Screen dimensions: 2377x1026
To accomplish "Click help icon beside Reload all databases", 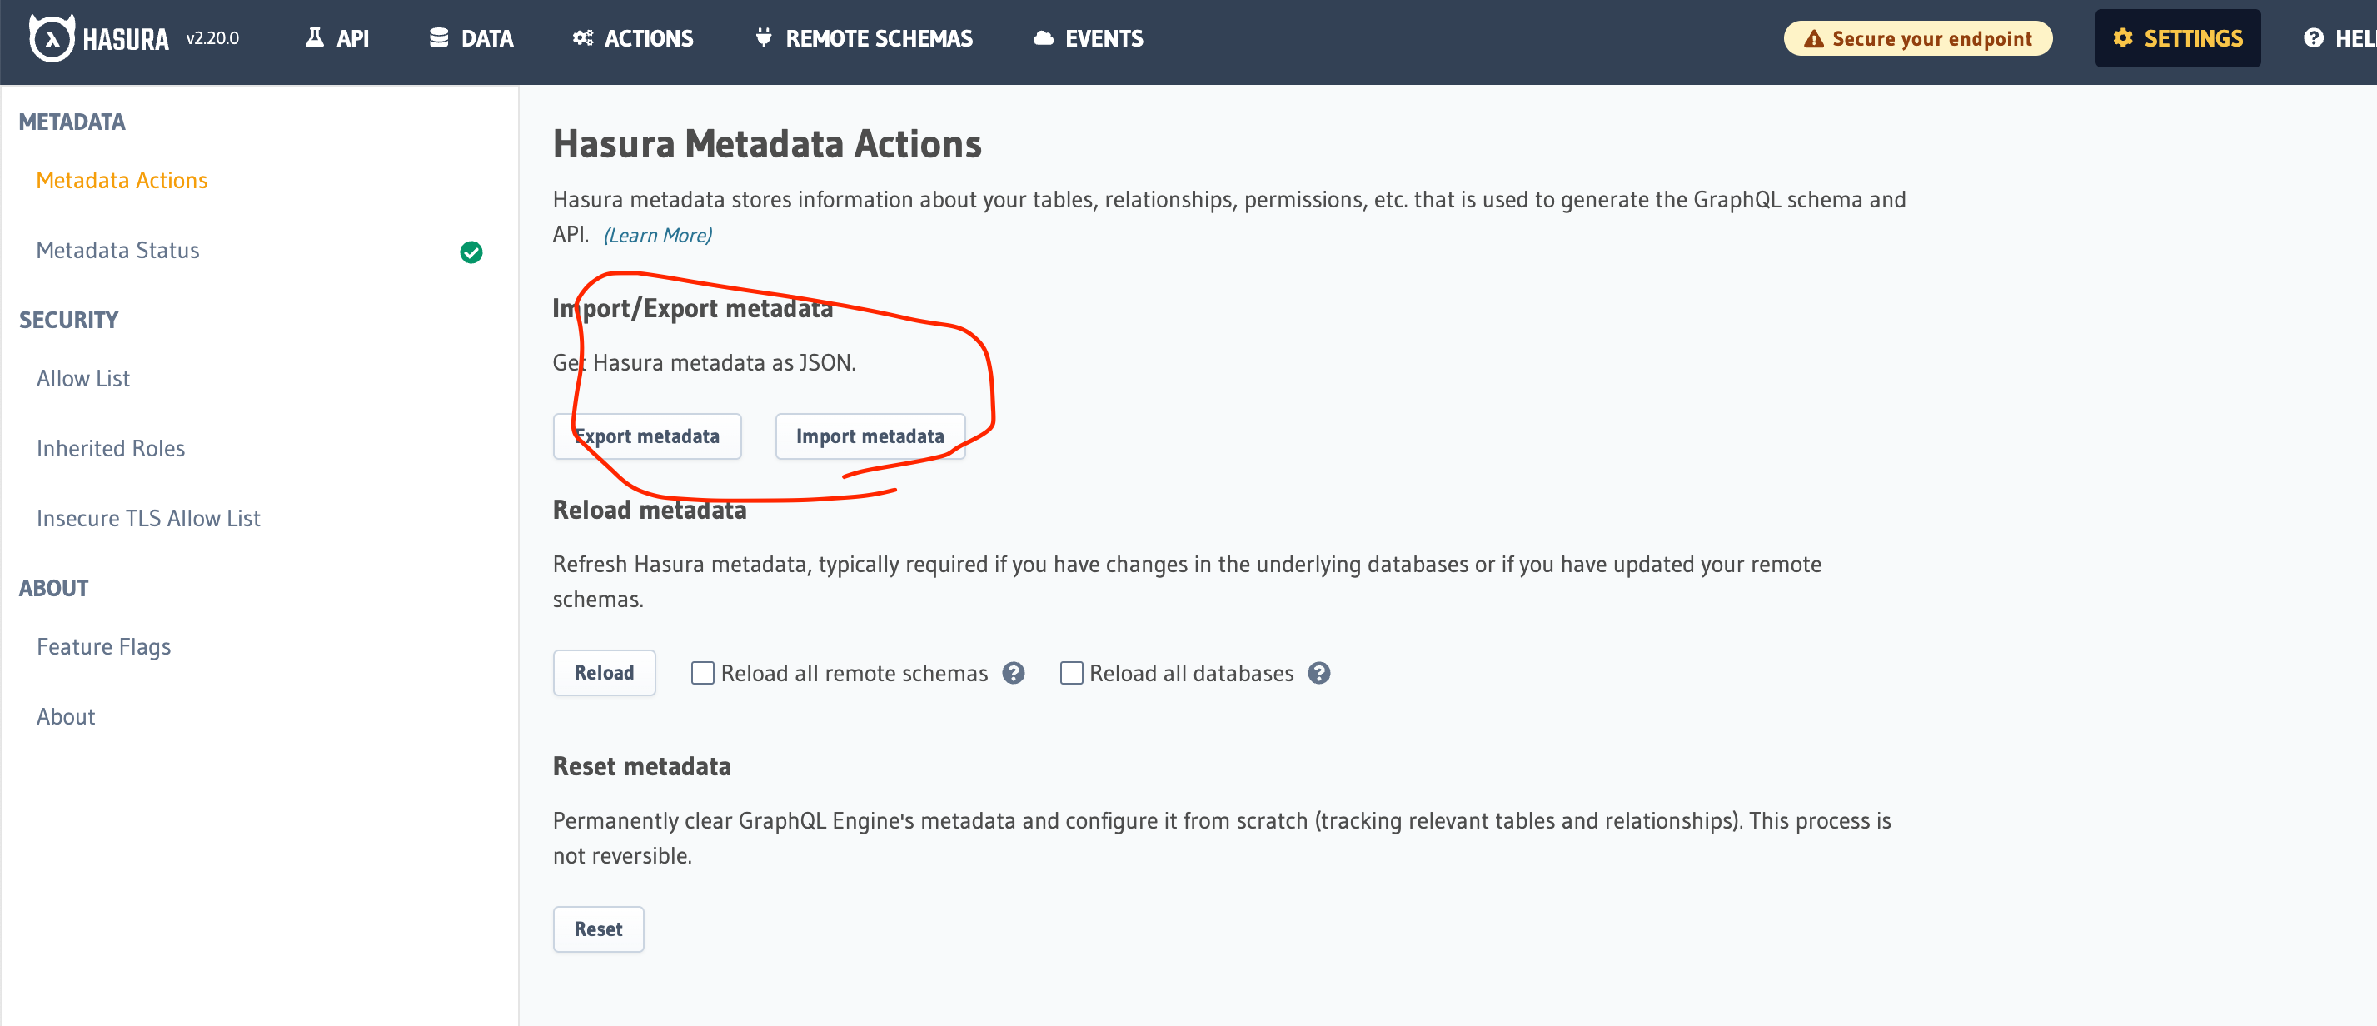I will click(1319, 673).
